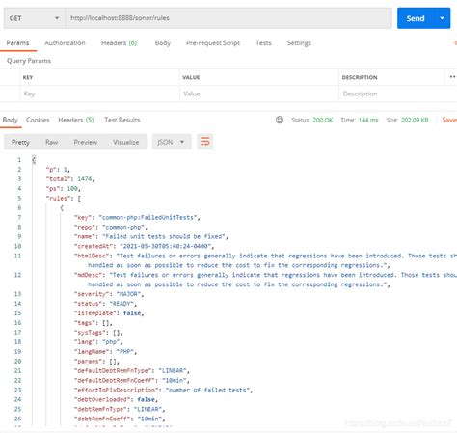The width and height of the screenshot is (457, 433).
Task: Click the Time 144 ms value
Action: pyautogui.click(x=368, y=120)
